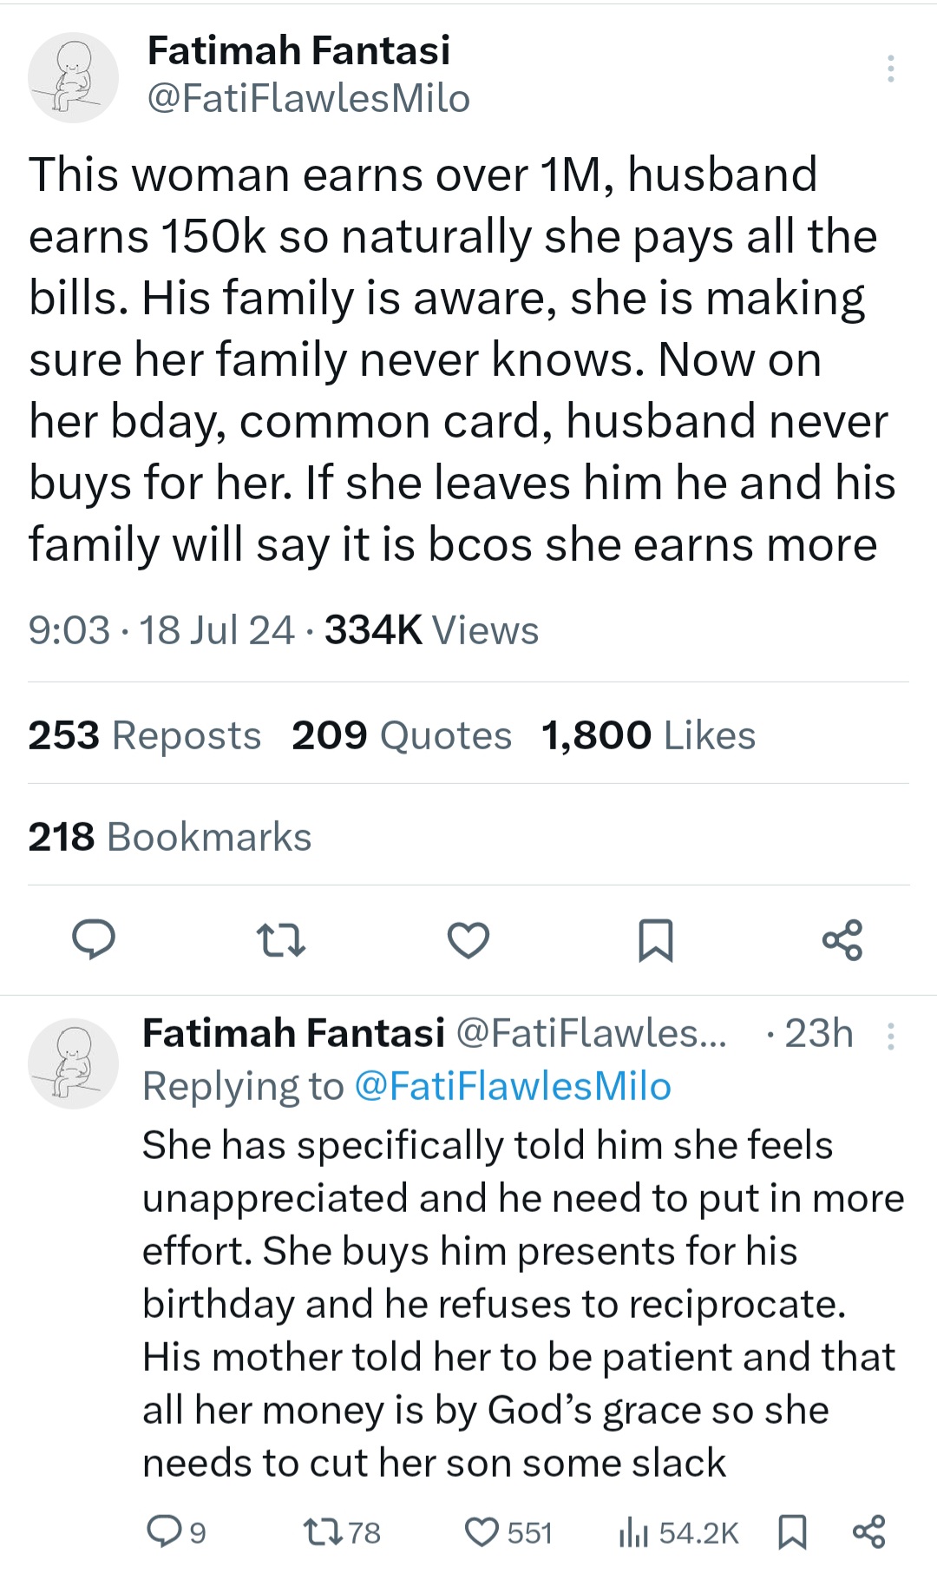View the 209 Quotes list
Image resolution: width=937 pixels, height=1574 pixels.
coord(402,735)
